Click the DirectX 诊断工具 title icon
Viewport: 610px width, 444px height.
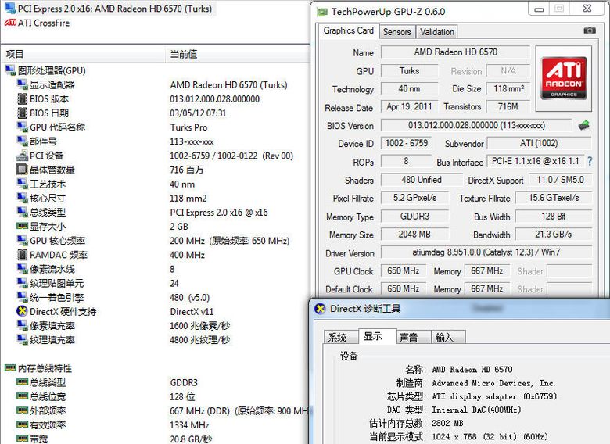point(320,309)
